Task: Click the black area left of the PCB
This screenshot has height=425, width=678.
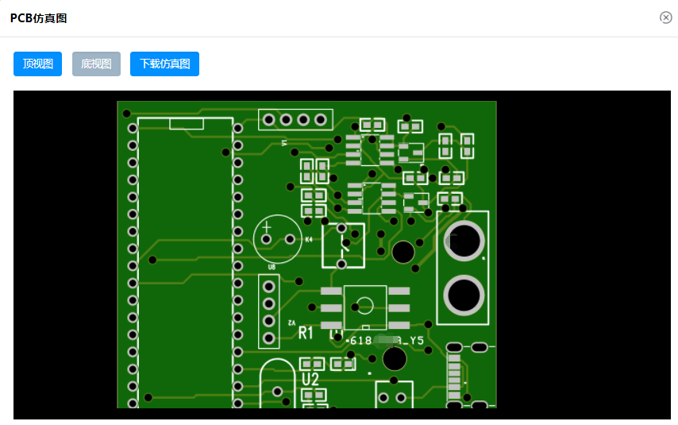Action: pyautogui.click(x=64, y=254)
